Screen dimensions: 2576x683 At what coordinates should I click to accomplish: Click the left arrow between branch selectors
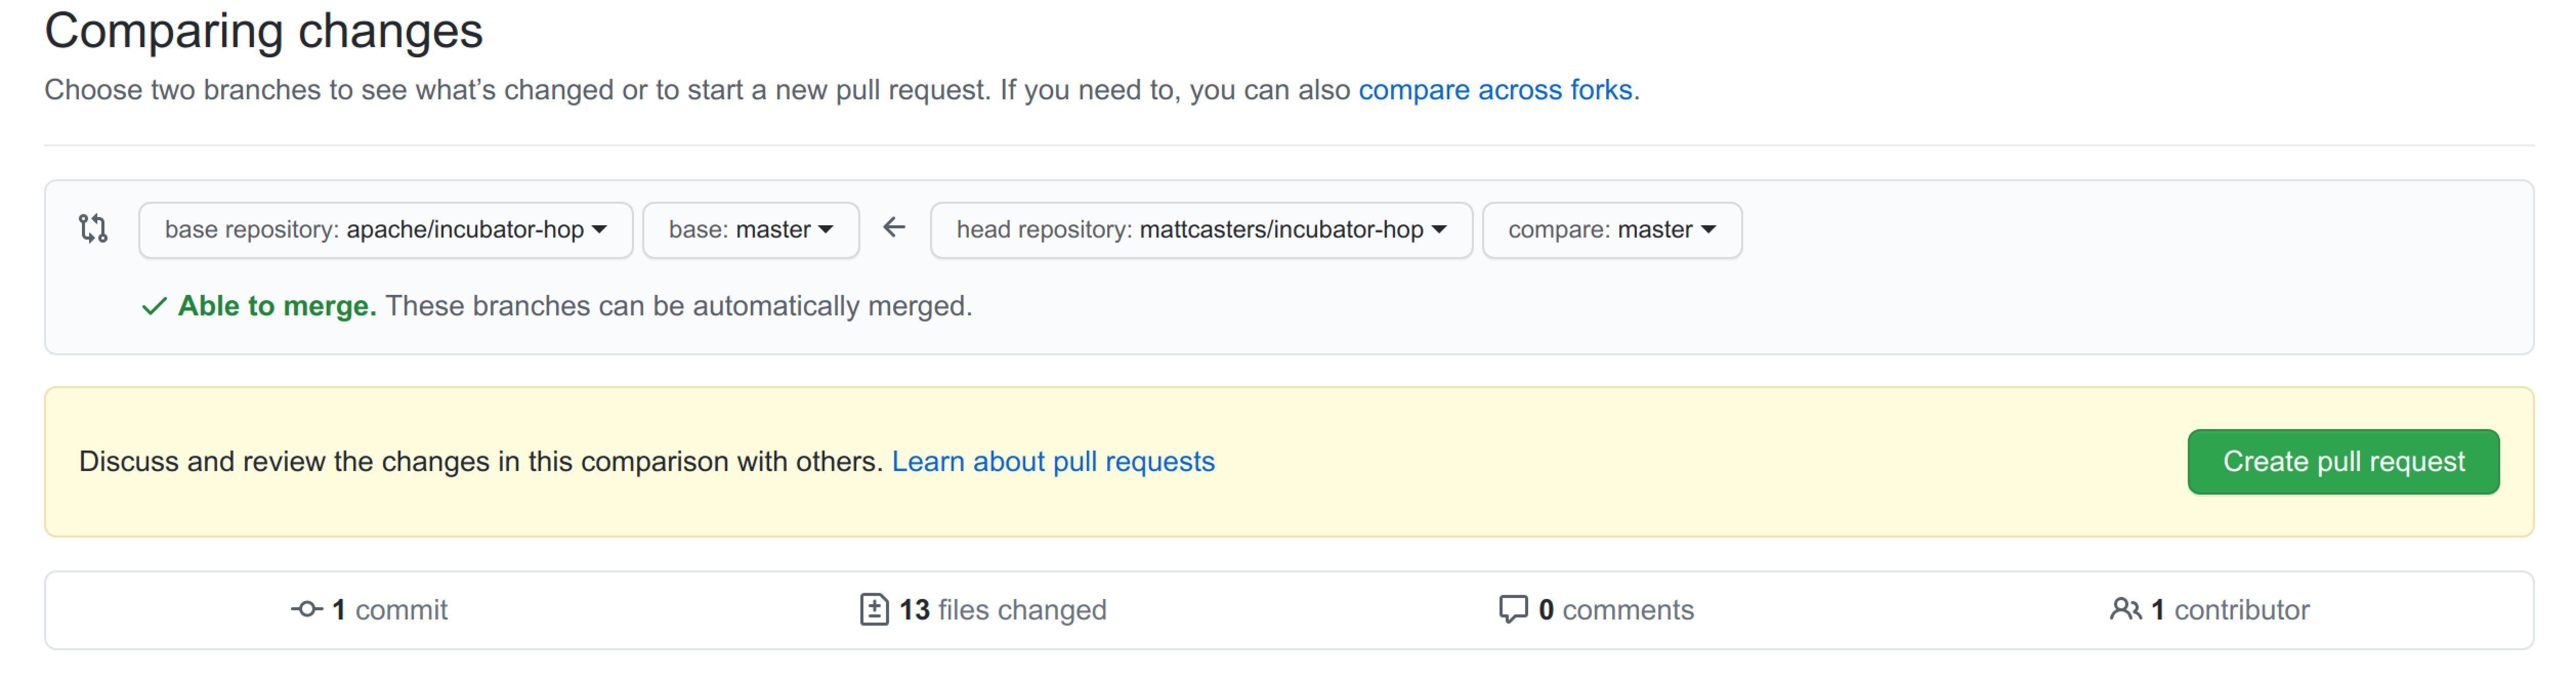[893, 229]
